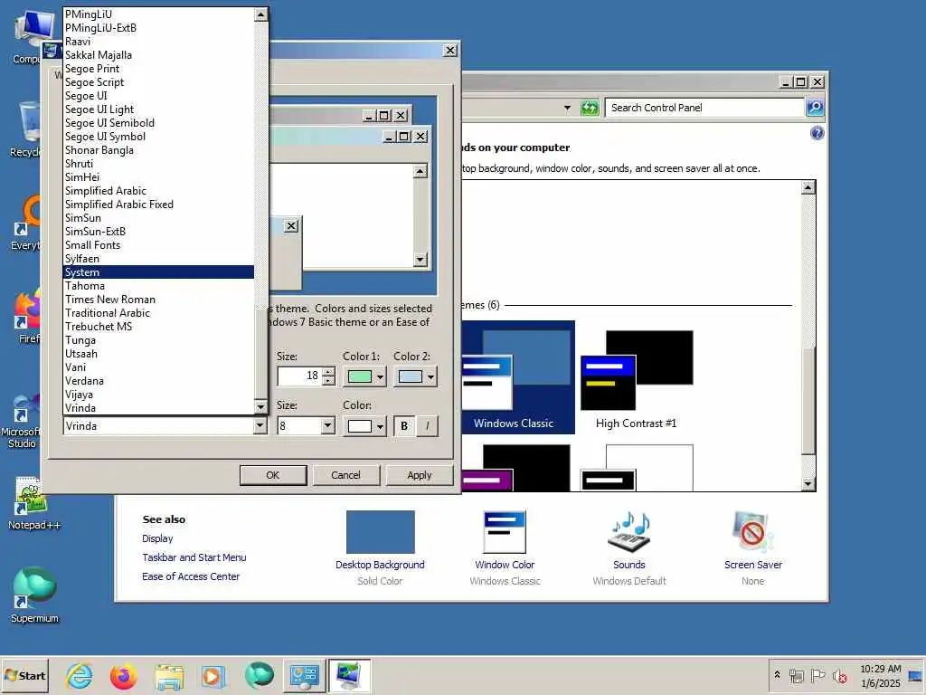The image size is (926, 695).
Task: Launch Internet Explorer from taskbar
Action: tap(80, 676)
